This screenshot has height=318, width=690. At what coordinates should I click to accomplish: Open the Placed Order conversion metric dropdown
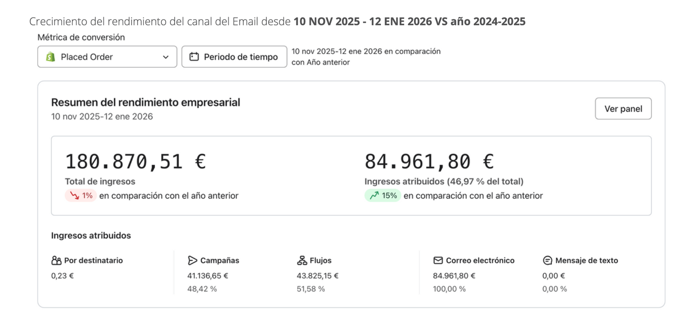(107, 57)
